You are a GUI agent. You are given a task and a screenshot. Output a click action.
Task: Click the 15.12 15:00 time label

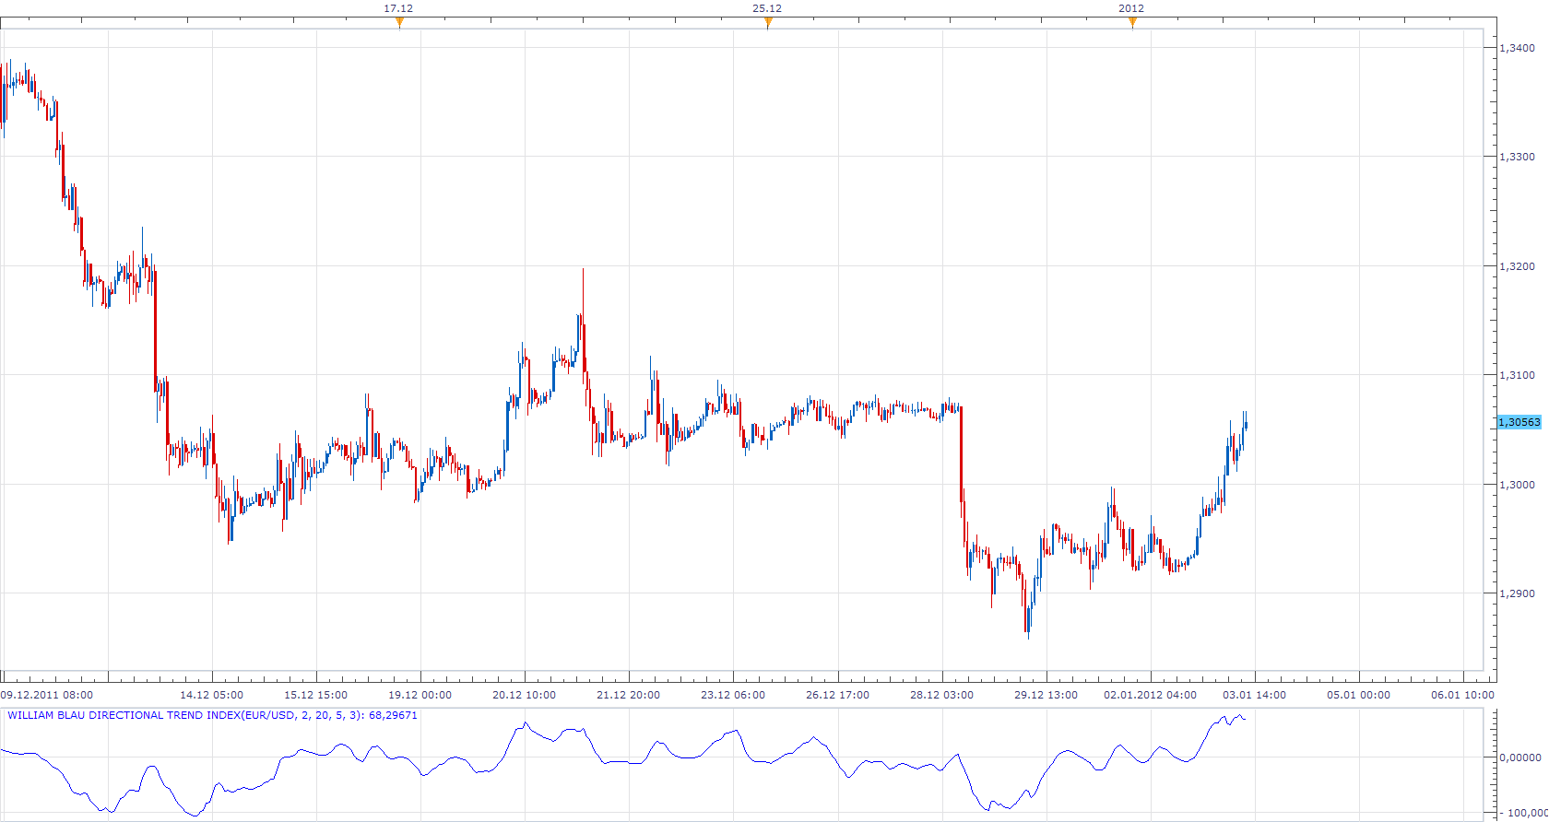coord(315,695)
